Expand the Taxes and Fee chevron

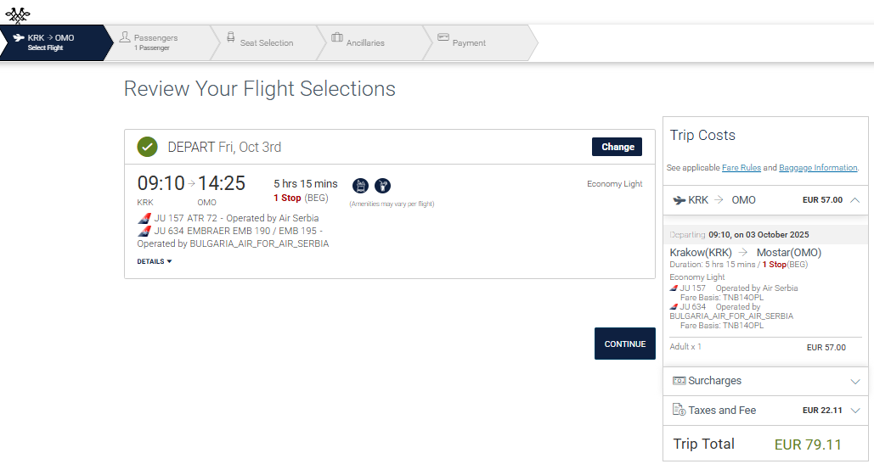click(855, 411)
